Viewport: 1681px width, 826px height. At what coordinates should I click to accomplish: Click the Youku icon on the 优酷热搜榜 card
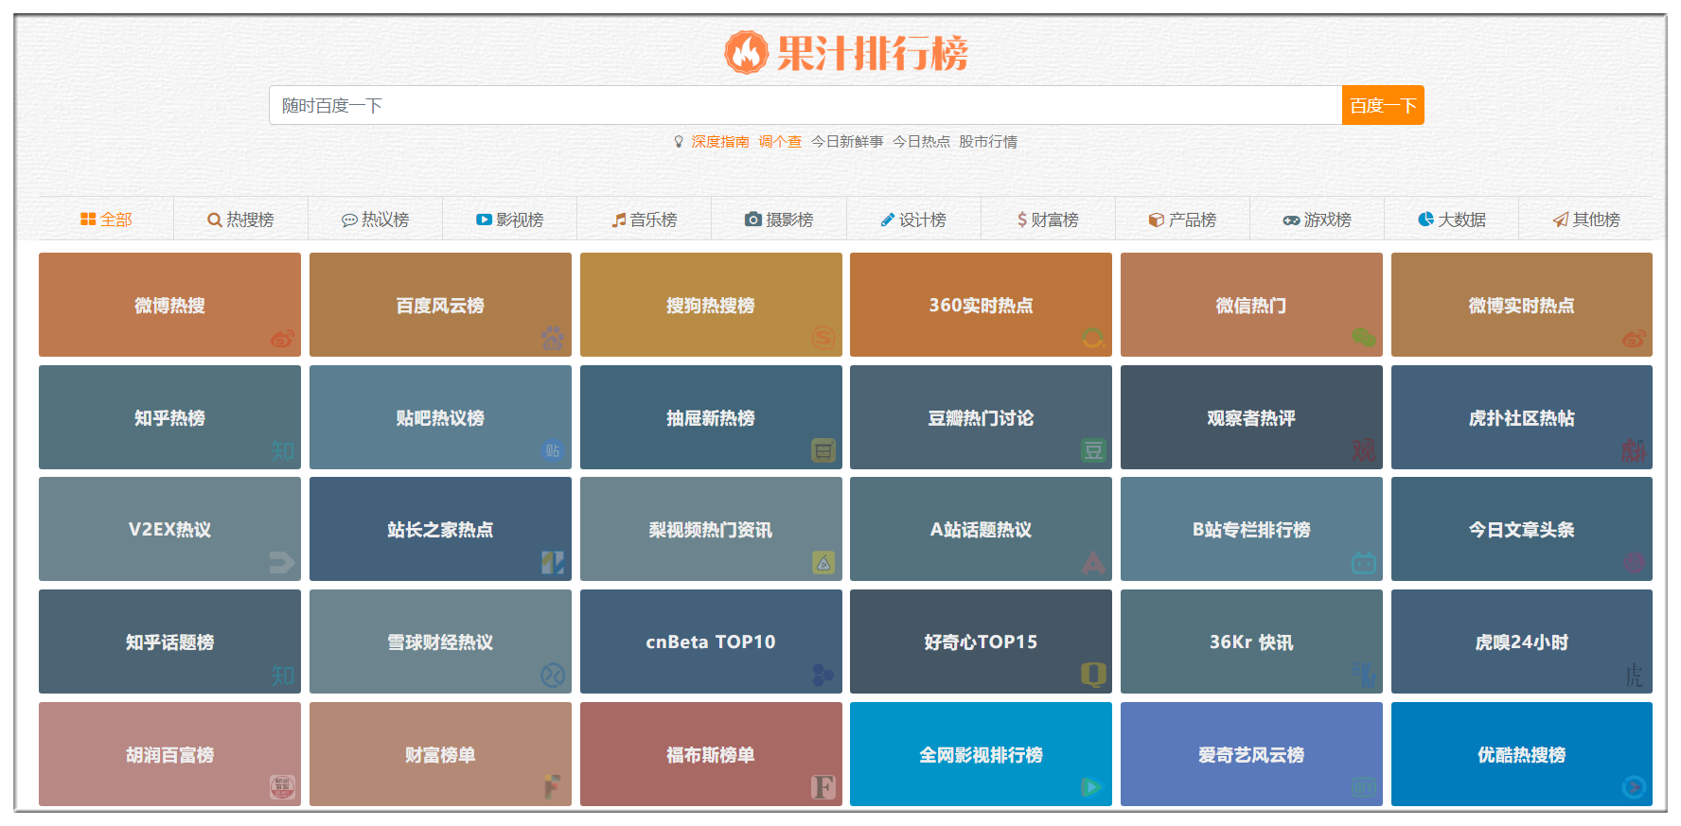tap(1635, 787)
